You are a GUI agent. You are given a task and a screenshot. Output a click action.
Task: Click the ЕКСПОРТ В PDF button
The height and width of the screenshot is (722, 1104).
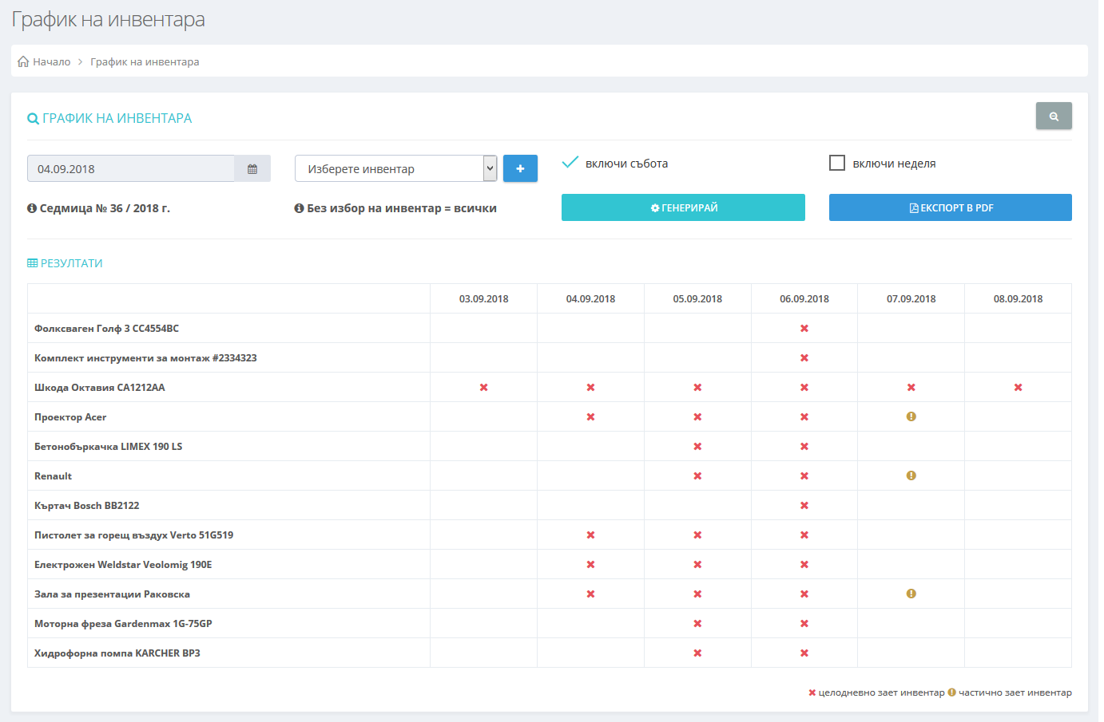coord(951,207)
